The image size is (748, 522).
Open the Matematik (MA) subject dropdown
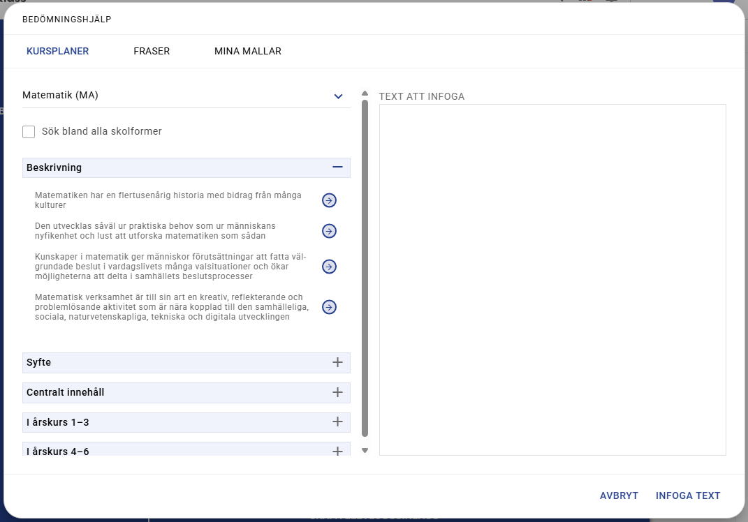(186, 96)
